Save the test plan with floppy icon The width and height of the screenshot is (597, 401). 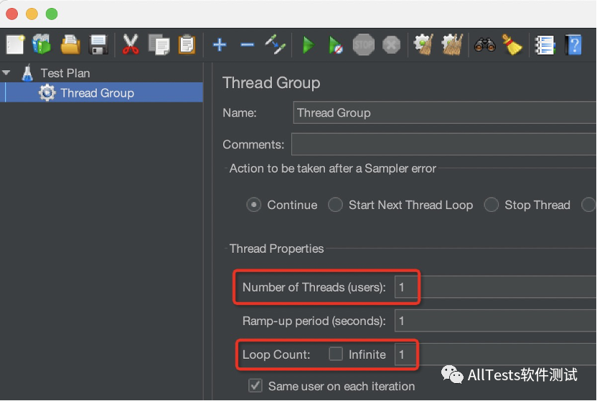tap(98, 45)
